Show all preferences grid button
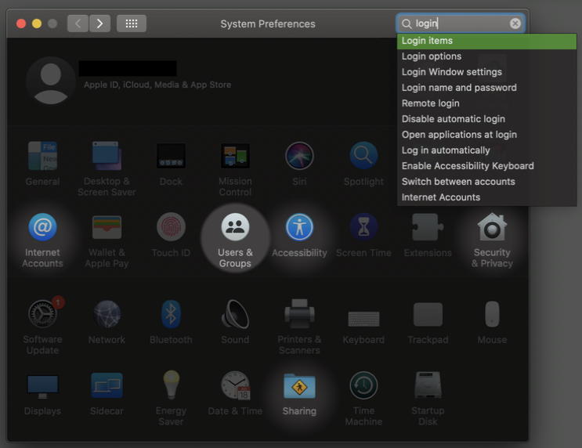Viewport: 582px width, 448px height. [x=132, y=23]
